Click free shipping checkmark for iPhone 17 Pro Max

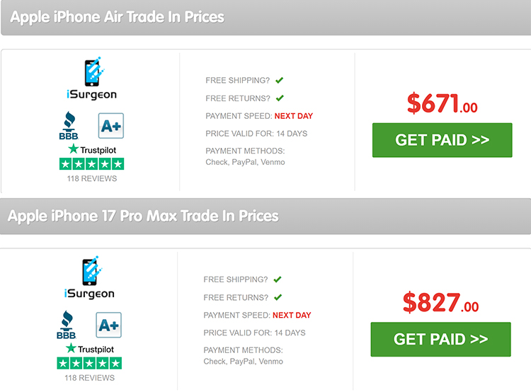pos(278,279)
